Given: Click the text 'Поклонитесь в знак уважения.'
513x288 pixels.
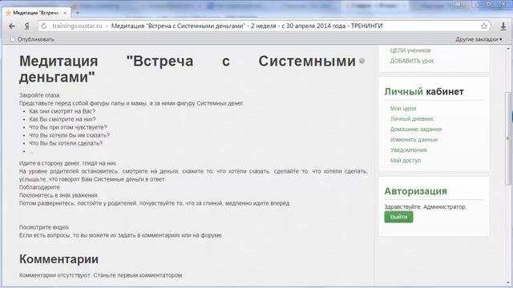Looking at the screenshot, I should click(x=59, y=195).
